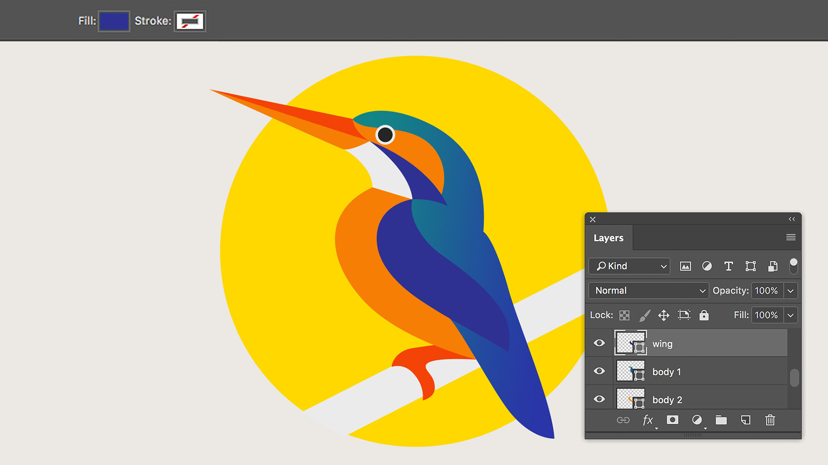The height and width of the screenshot is (465, 828).
Task: Hide the body 1 layer
Action: [598, 371]
